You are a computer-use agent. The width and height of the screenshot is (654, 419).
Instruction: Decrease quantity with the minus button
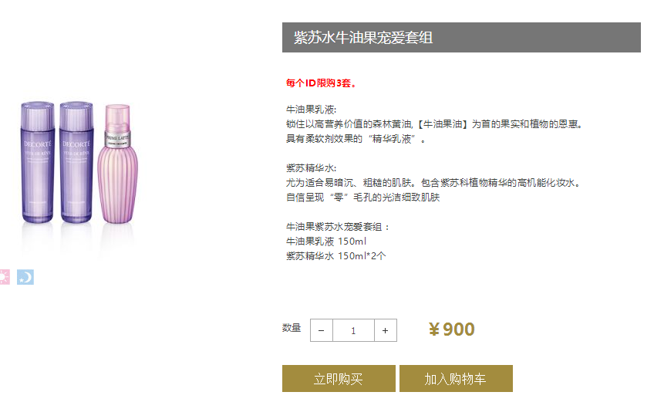(x=322, y=330)
